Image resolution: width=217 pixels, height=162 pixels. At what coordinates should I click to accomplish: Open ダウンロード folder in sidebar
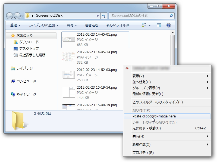coord(29,42)
